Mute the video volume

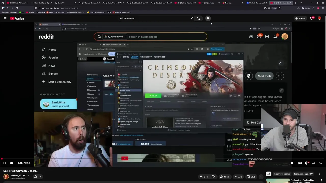coord(11,163)
